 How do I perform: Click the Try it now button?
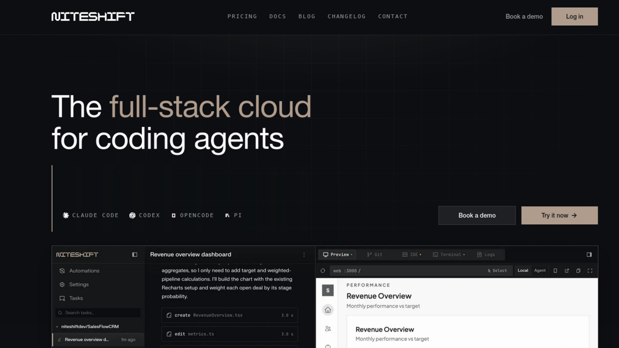pyautogui.click(x=560, y=216)
